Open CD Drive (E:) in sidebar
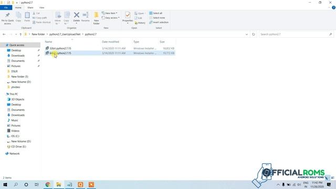 (19, 146)
